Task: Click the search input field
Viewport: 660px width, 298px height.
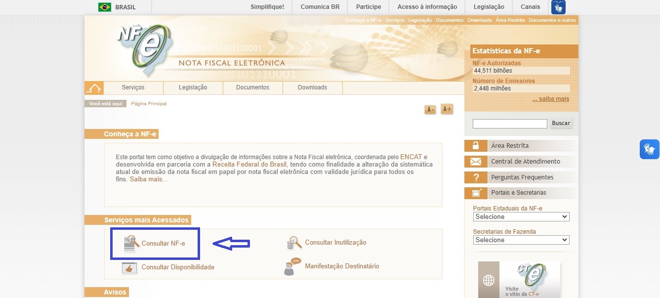Action: pyautogui.click(x=510, y=124)
